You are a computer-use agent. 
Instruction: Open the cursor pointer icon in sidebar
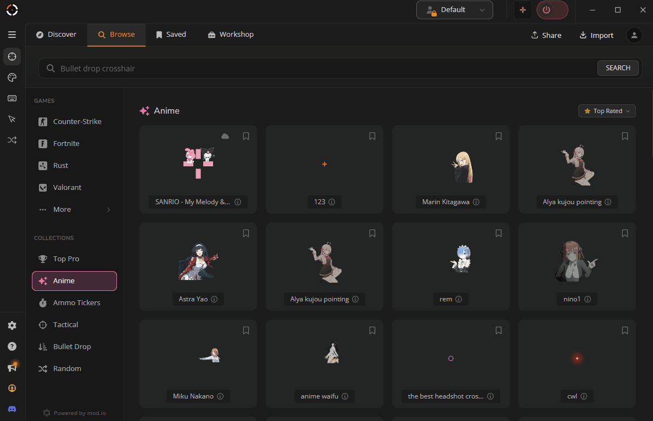click(12, 119)
